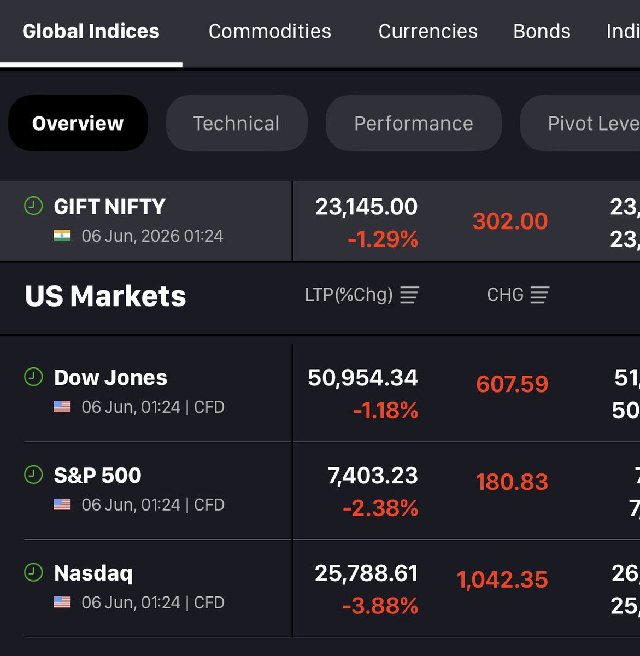
Task: Click the clock icon beside GIFT NIFTY
Action: (x=33, y=206)
